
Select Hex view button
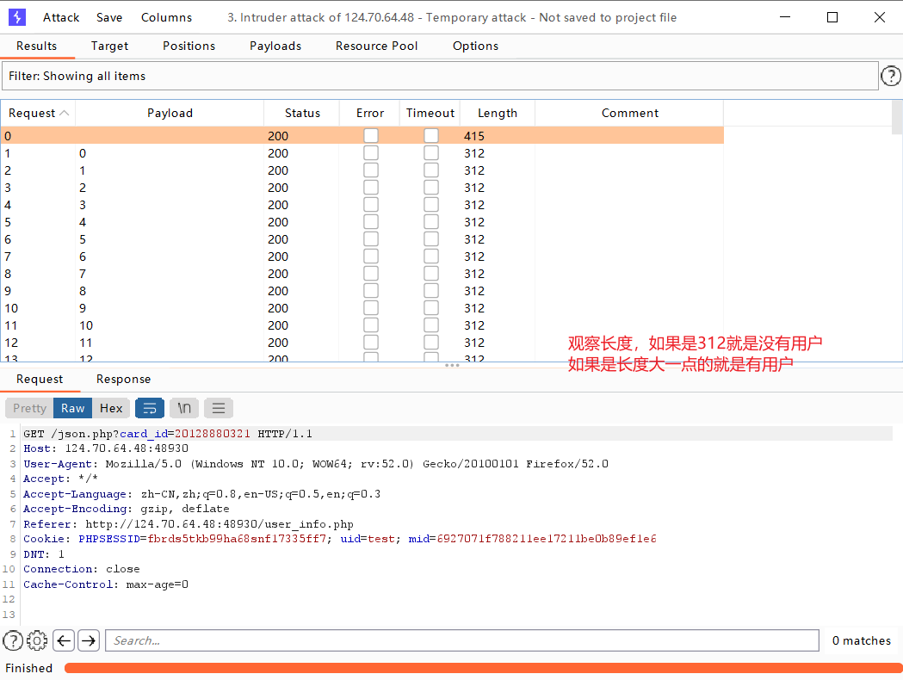click(x=111, y=408)
